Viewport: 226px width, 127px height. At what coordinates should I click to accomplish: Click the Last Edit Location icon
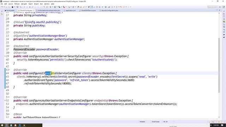coord(121,7)
